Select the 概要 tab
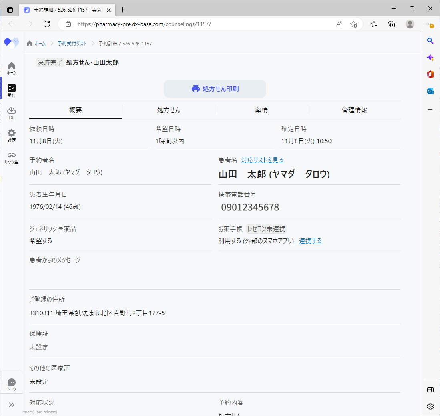 point(75,110)
